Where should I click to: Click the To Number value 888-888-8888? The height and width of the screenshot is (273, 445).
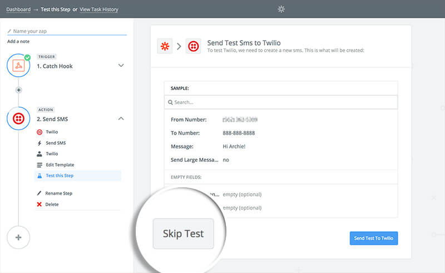pyautogui.click(x=239, y=133)
